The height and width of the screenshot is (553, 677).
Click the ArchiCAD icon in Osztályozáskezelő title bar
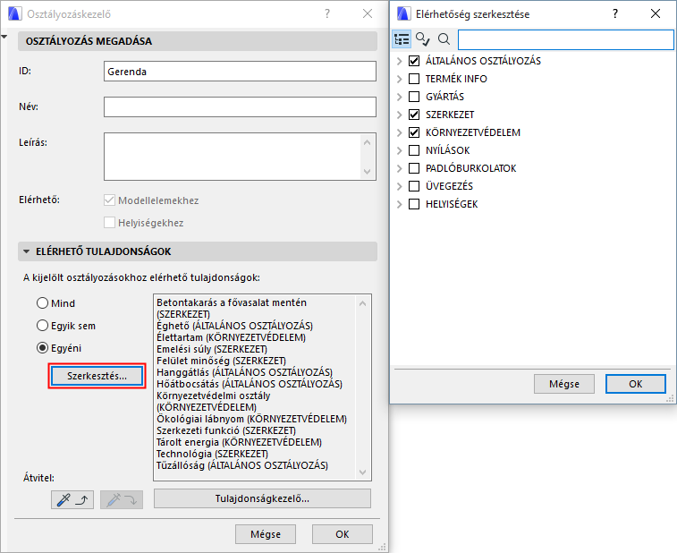(14, 13)
